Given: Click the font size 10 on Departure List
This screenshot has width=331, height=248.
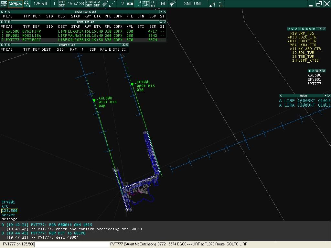Looking at the screenshot, I should click(x=2, y=45).
